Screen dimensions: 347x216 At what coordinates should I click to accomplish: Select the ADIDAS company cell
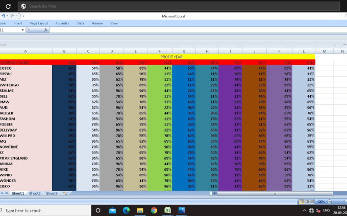(26, 164)
